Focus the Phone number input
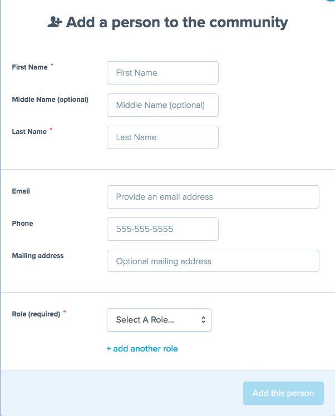Screen dimensions: 335x416 coord(162,229)
